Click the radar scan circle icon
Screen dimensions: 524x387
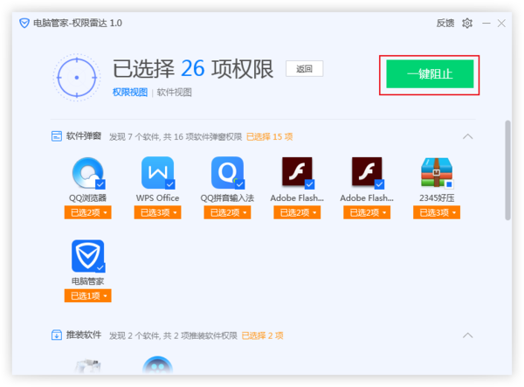(x=77, y=78)
